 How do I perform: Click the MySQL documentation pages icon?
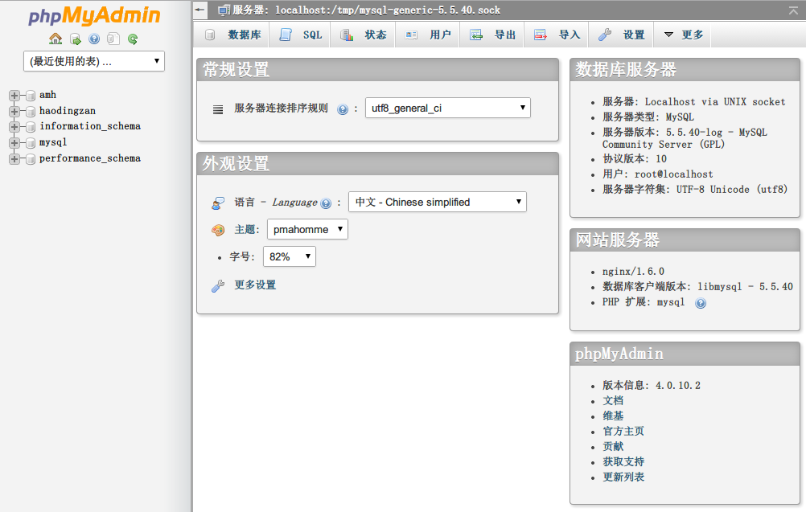tap(113, 39)
